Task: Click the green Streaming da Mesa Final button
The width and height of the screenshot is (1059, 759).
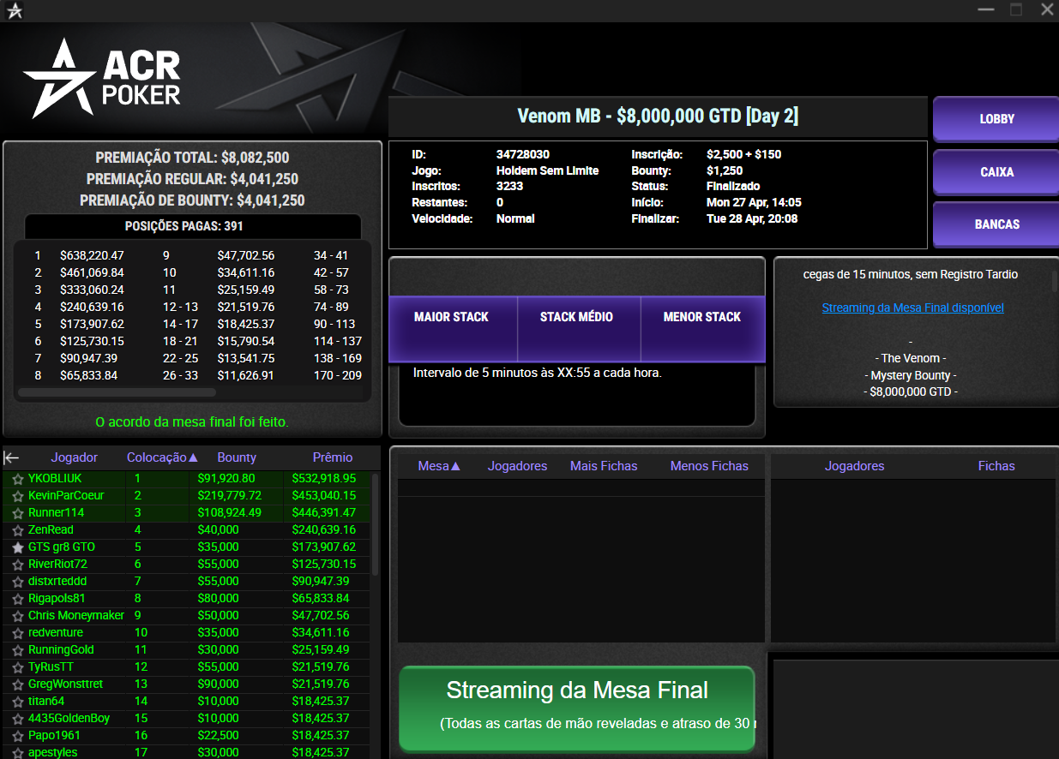Action: click(576, 709)
